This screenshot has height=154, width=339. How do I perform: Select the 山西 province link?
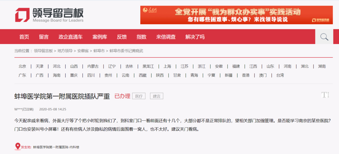(x=74, y=66)
